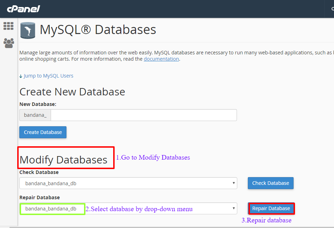Click the circular search icon at the top right
This screenshot has width=334, height=228.
pos(332,9)
